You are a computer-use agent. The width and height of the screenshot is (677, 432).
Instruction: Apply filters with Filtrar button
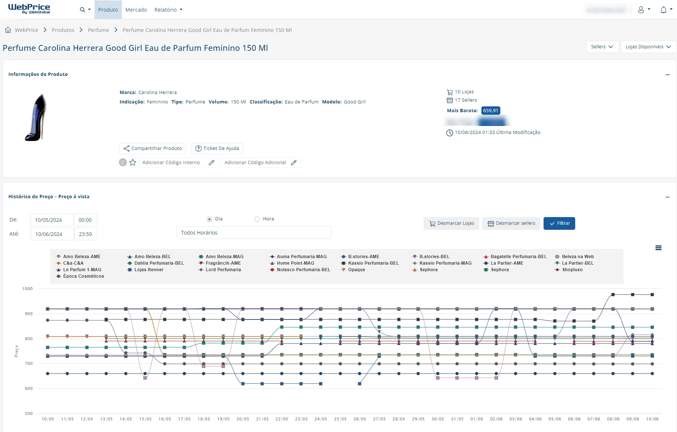point(559,223)
